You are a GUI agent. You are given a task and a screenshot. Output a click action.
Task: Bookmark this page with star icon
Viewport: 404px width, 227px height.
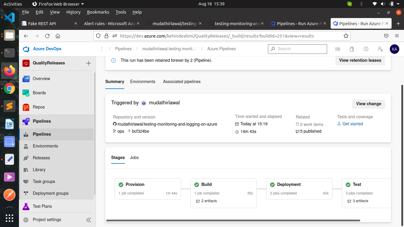(346, 36)
